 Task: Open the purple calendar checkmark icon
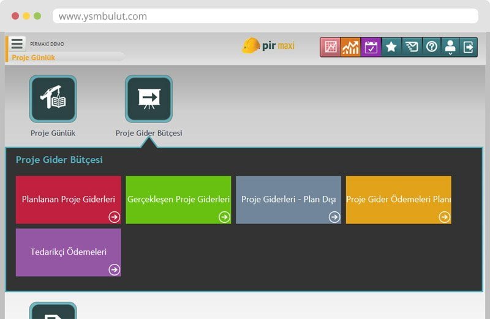371,47
